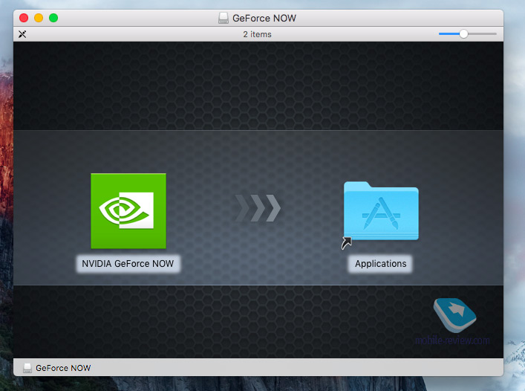Click the disk proxy icon in title bar
The height and width of the screenshot is (391, 525).
click(x=224, y=18)
